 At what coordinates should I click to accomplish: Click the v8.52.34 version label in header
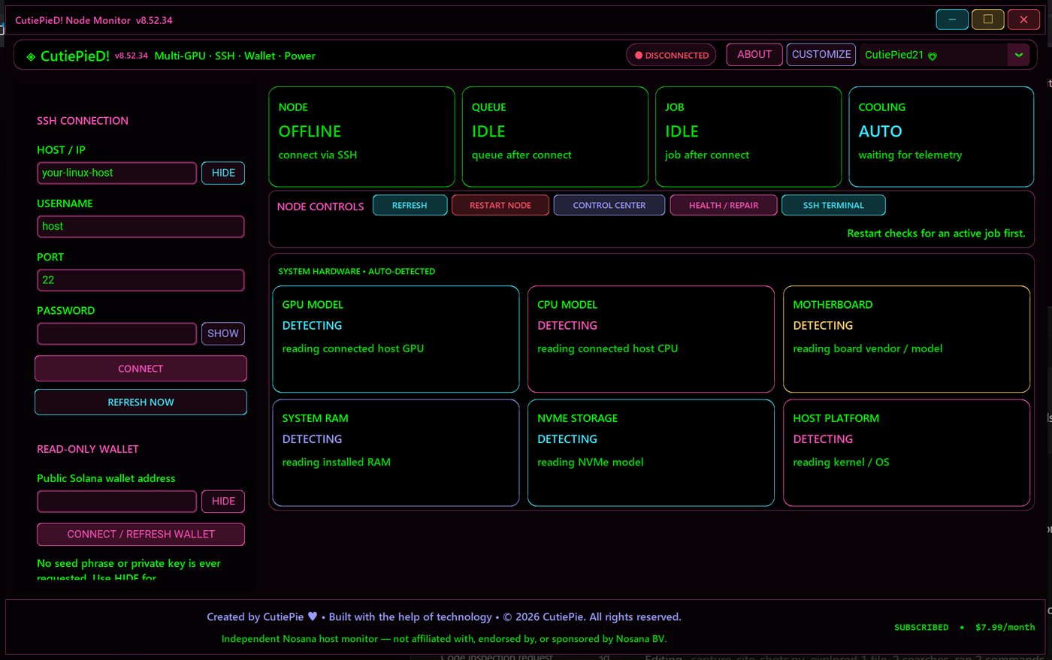click(x=131, y=56)
